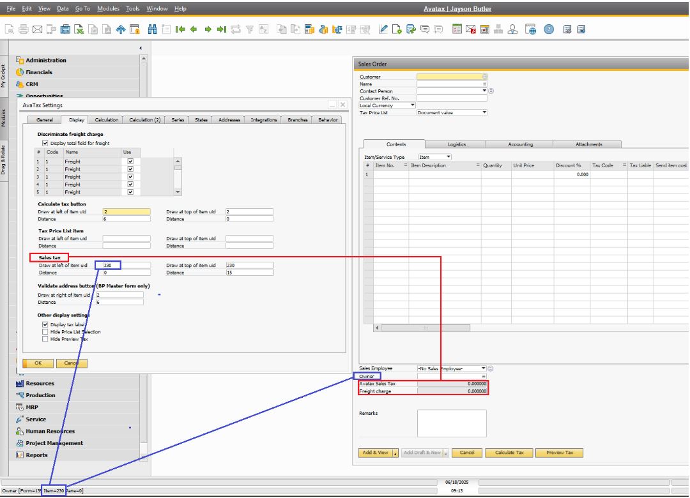The width and height of the screenshot is (690, 498).
Task: Click Cancel button in Sales Order
Action: click(x=467, y=453)
